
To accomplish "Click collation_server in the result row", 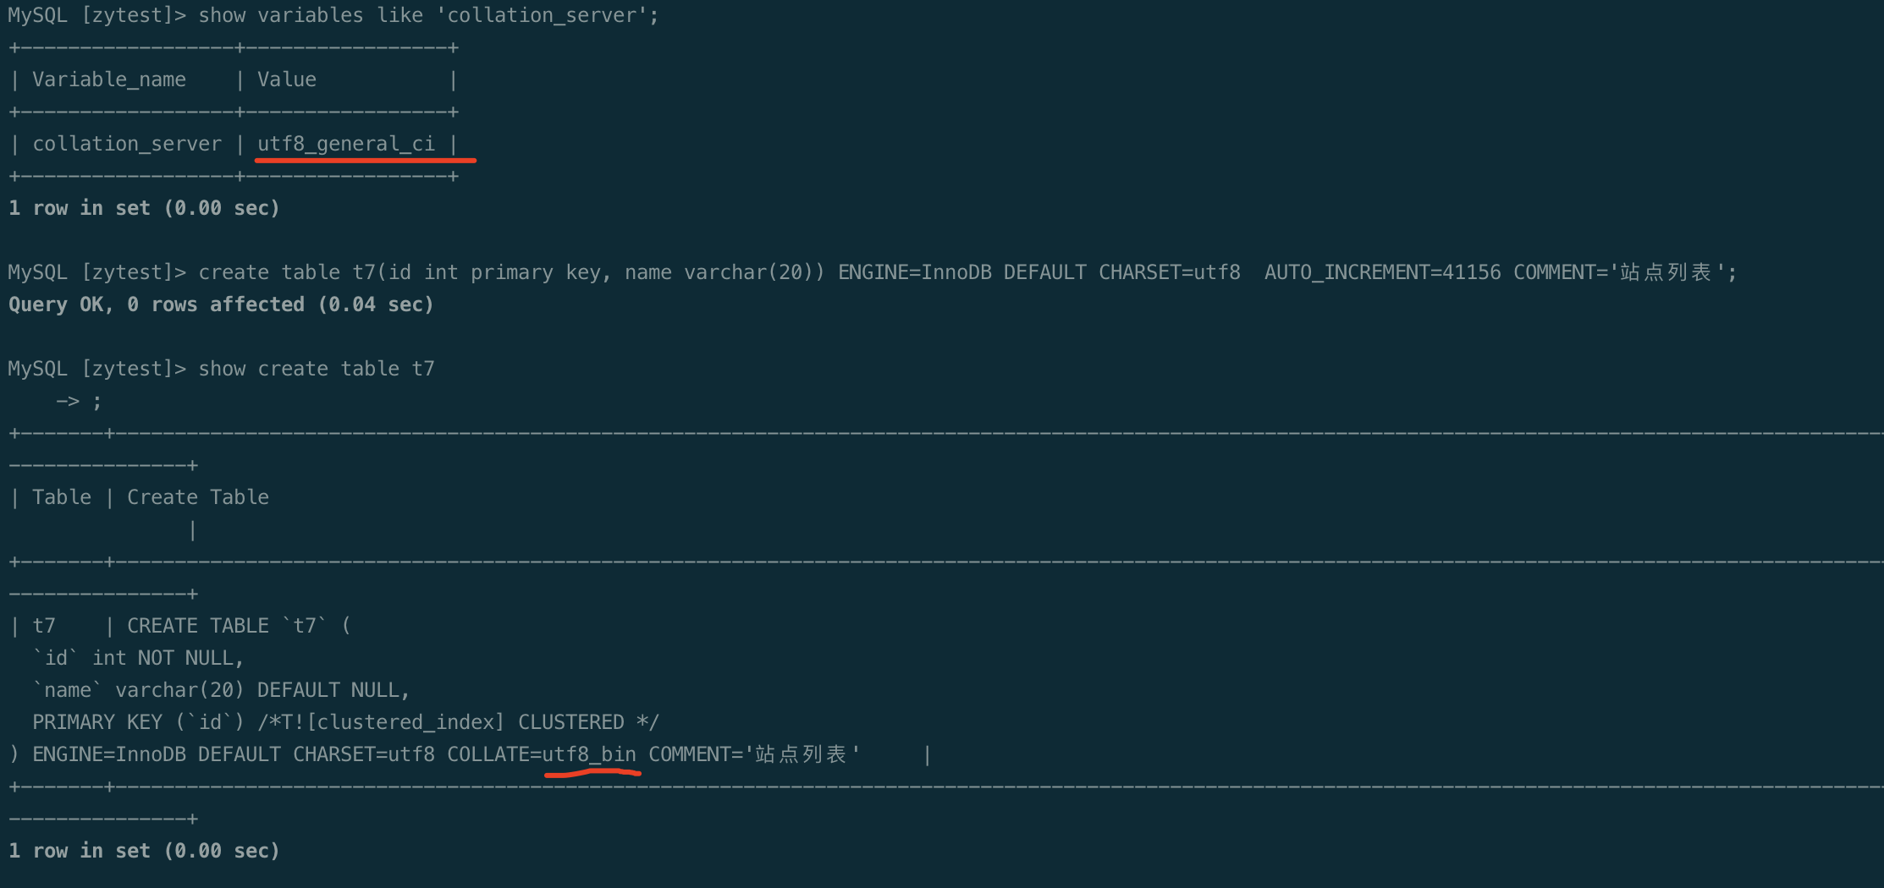I will tap(127, 144).
